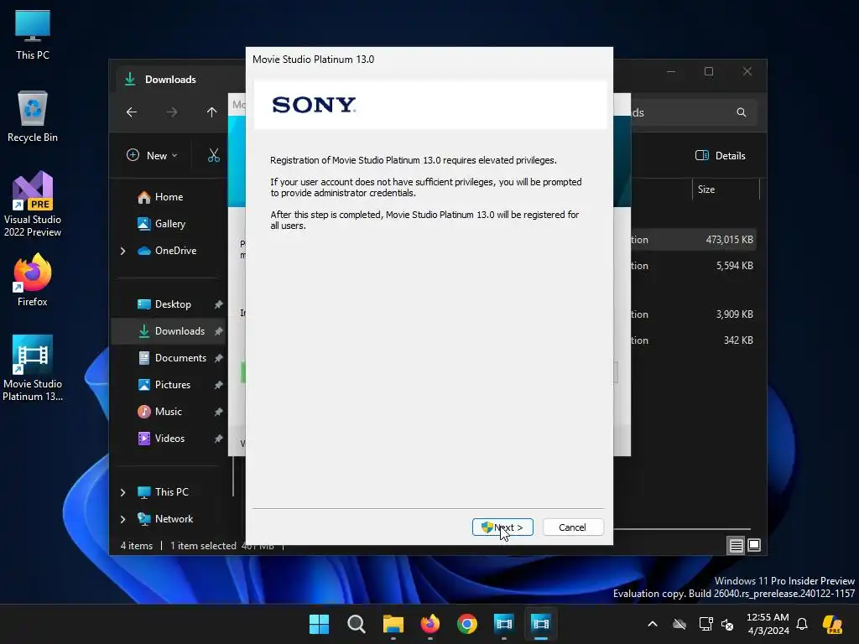Open the Recycle Bin desktop icon
Screen dimensions: 859x644
33,117
